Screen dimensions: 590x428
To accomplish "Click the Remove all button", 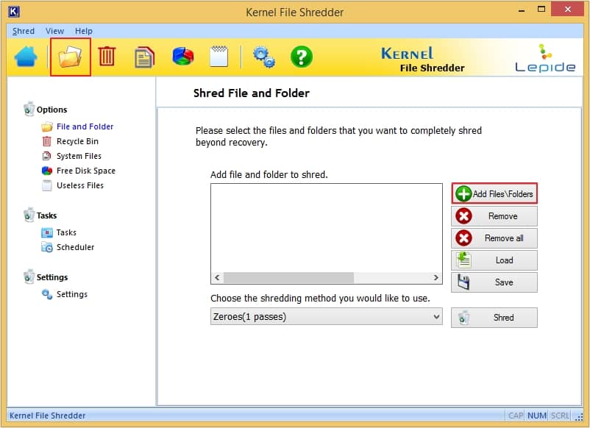I will [x=494, y=238].
